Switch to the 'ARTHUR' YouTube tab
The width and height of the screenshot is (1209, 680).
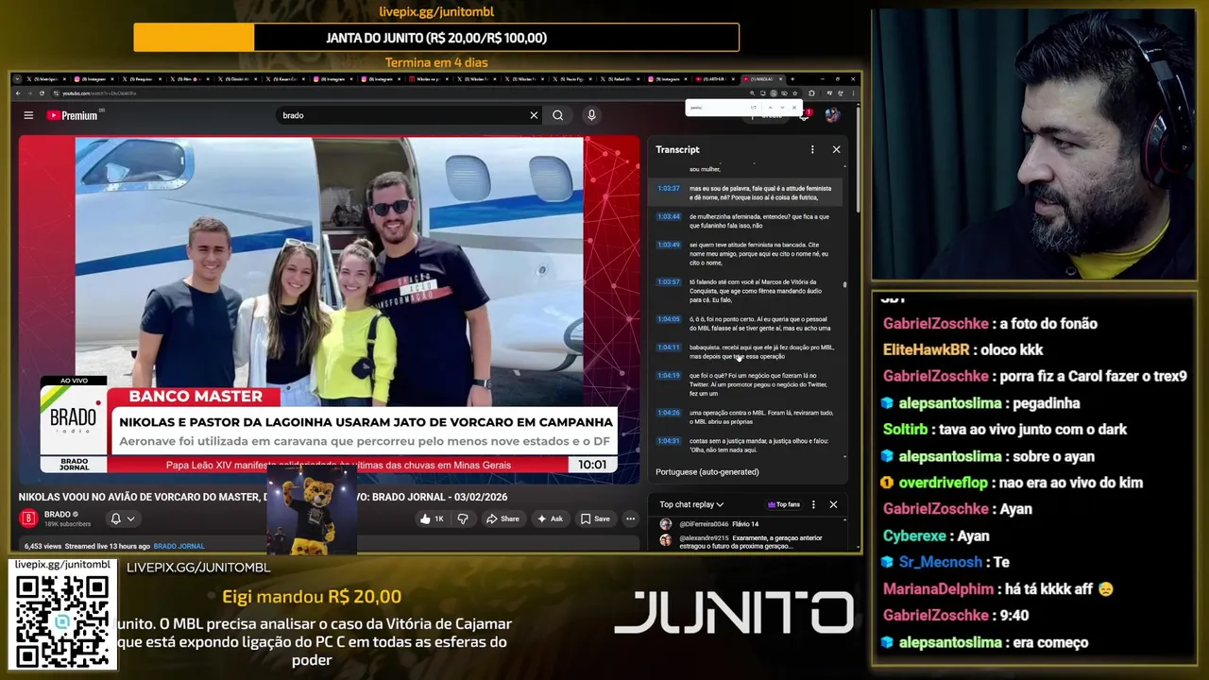click(716, 79)
